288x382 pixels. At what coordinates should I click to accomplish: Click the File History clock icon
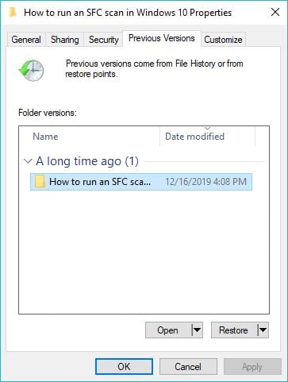[31, 71]
